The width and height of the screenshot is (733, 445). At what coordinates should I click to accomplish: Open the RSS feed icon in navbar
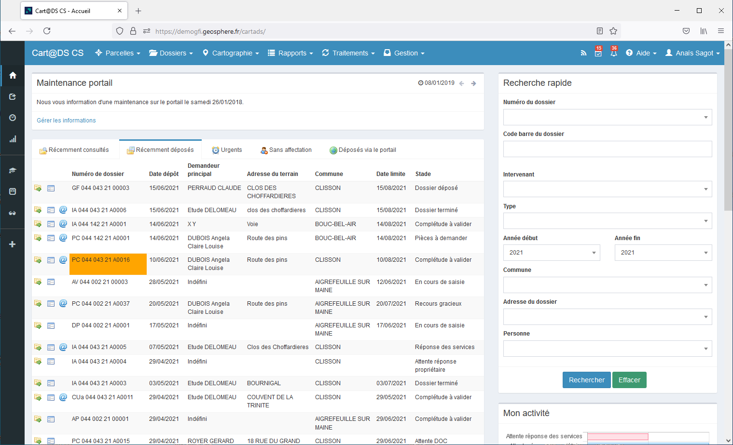pos(583,53)
